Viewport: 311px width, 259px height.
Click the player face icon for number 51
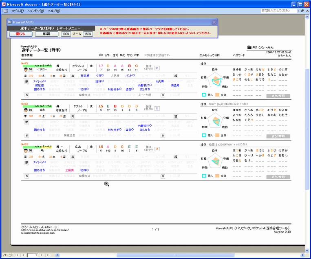[26, 70]
